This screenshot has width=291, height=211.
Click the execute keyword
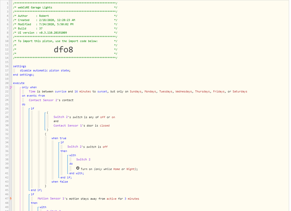[19, 83]
